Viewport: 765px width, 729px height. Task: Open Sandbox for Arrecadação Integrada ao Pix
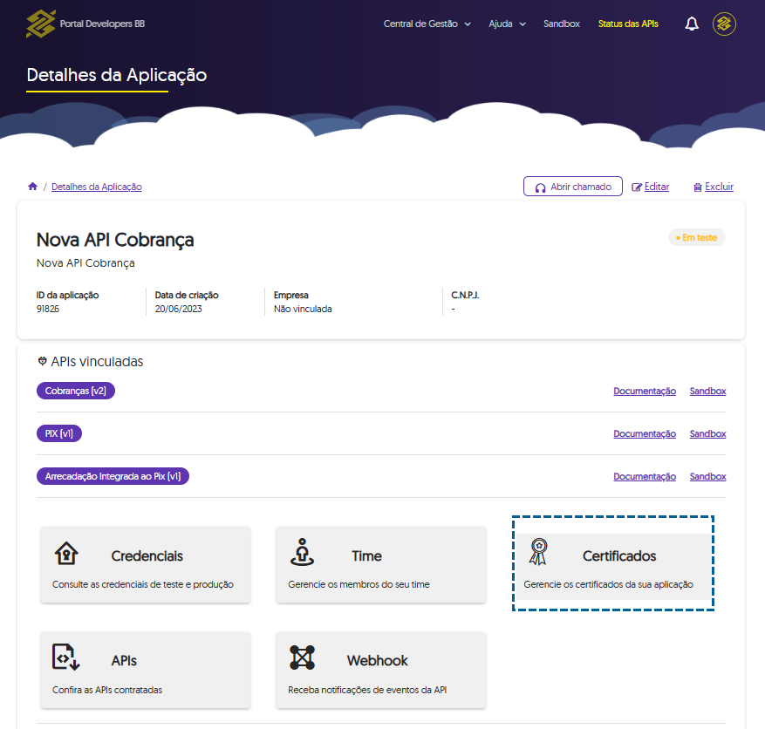(x=708, y=476)
